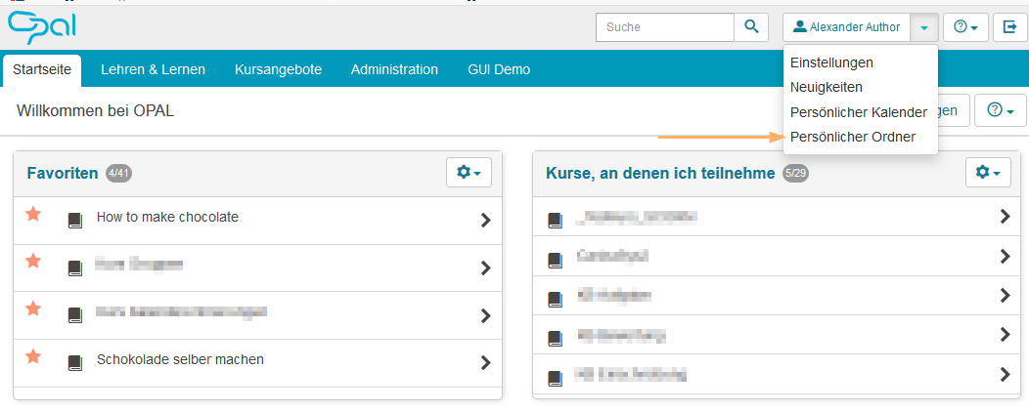
Task: Open Favoriten gear settings dropdown
Action: pos(469,173)
